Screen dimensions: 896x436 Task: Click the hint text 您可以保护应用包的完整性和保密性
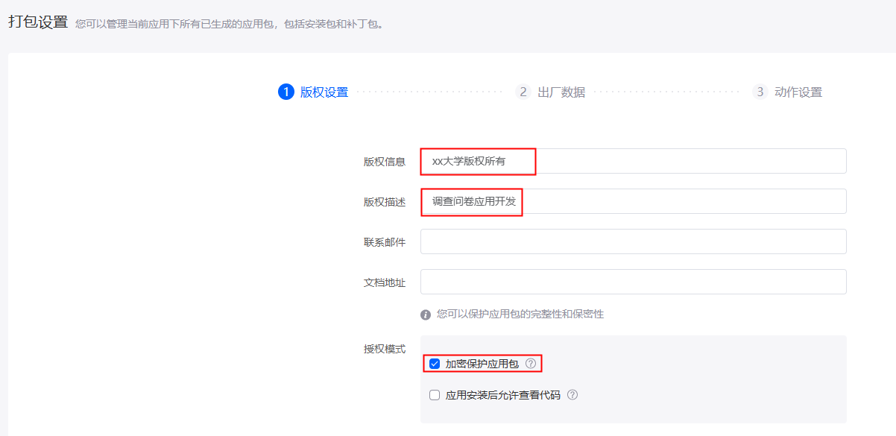click(x=520, y=315)
